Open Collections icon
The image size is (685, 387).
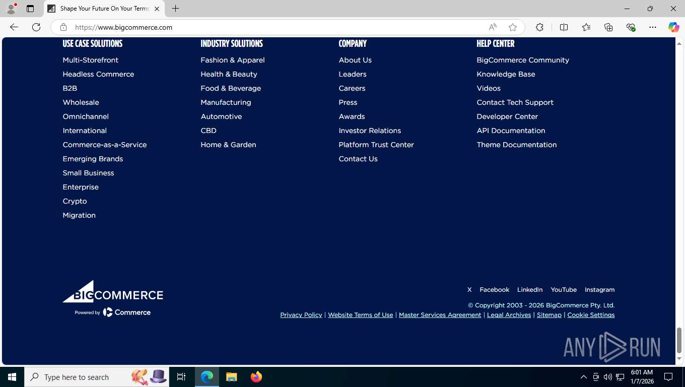click(x=608, y=27)
